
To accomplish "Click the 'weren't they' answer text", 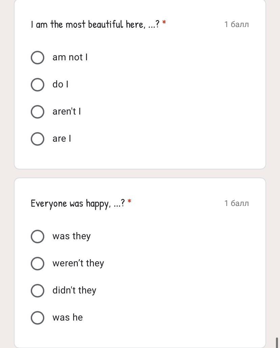I will pyautogui.click(x=78, y=263).
